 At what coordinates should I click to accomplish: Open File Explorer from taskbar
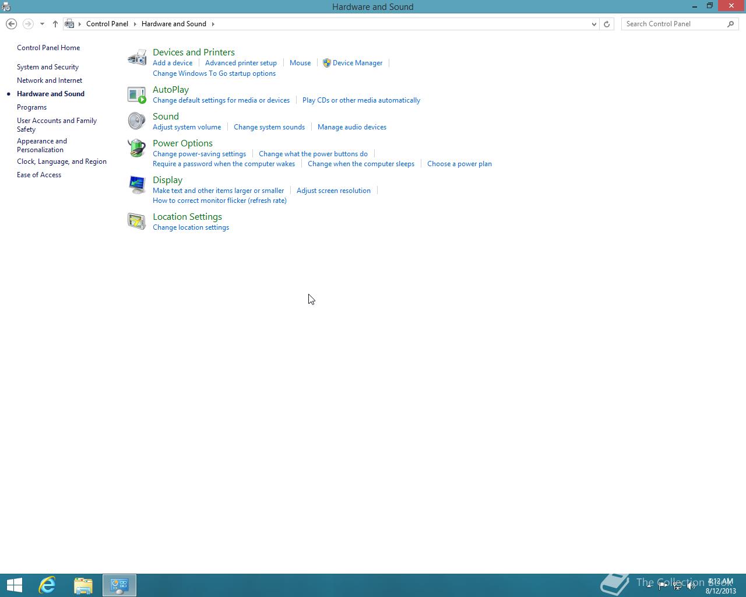tap(83, 585)
